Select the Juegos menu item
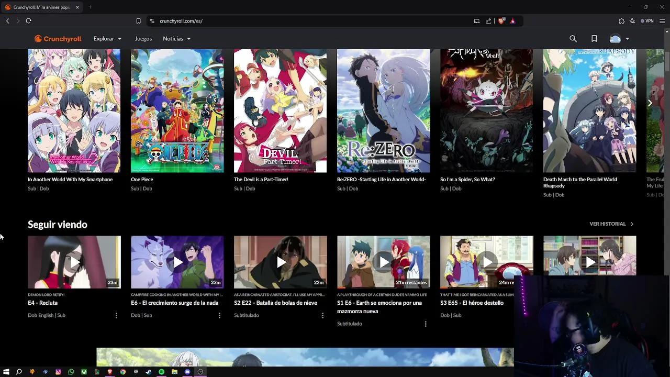 143,38
